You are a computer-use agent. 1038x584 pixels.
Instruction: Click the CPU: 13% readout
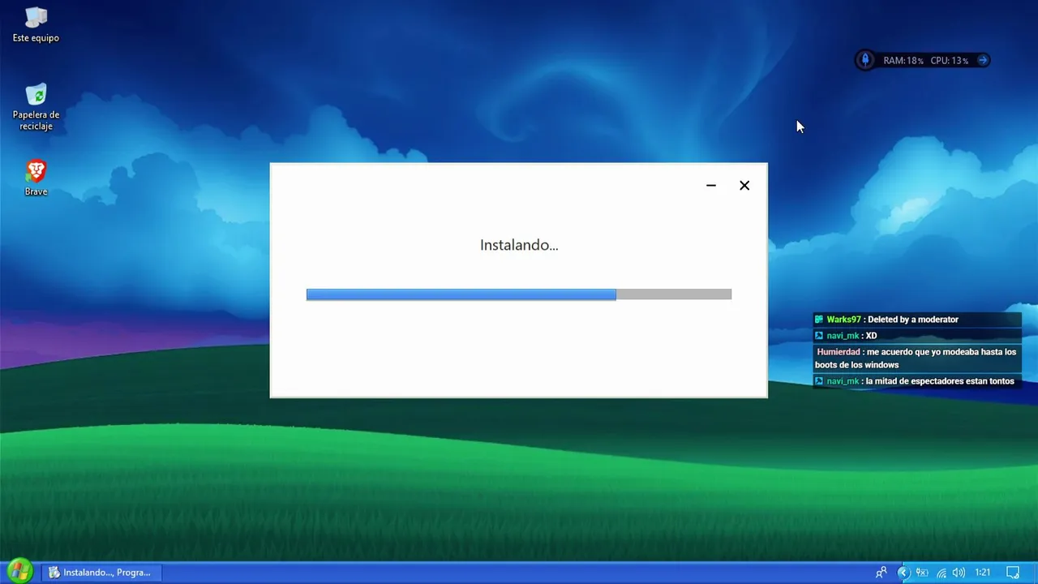click(x=950, y=61)
